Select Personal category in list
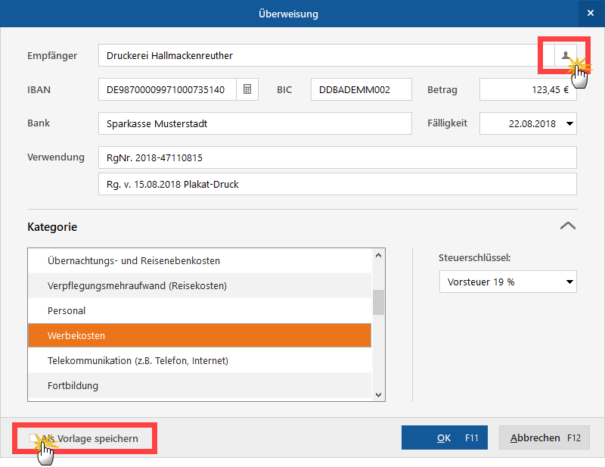The height and width of the screenshot is (467, 605). [x=200, y=310]
